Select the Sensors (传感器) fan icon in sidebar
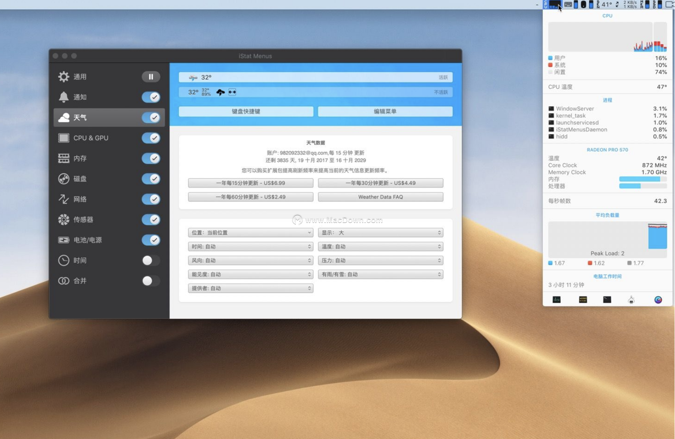This screenshot has height=439, width=675. [x=63, y=219]
